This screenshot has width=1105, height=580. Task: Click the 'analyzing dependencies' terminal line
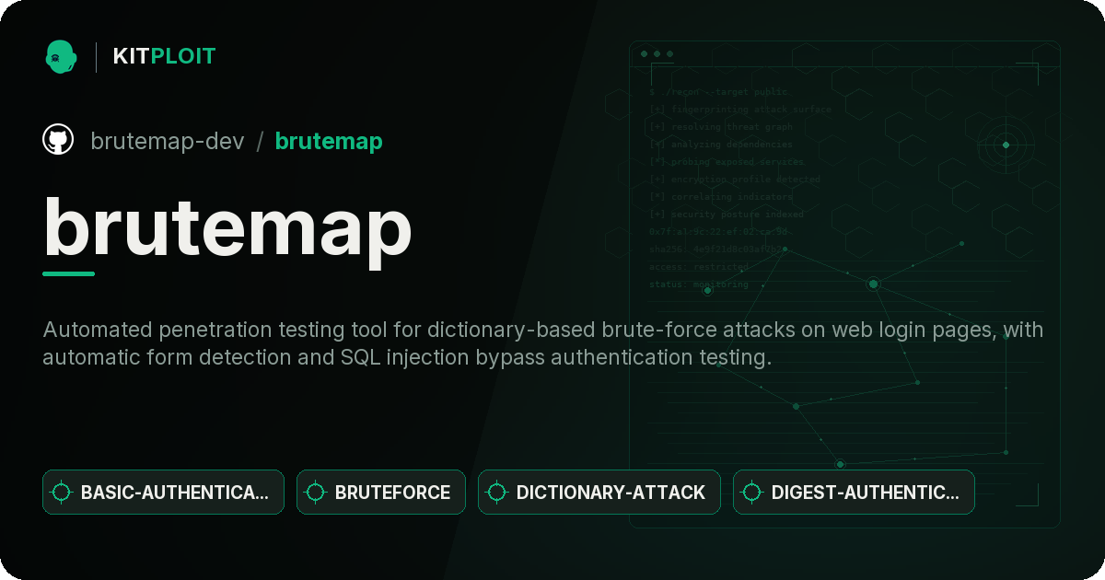[x=720, y=145]
